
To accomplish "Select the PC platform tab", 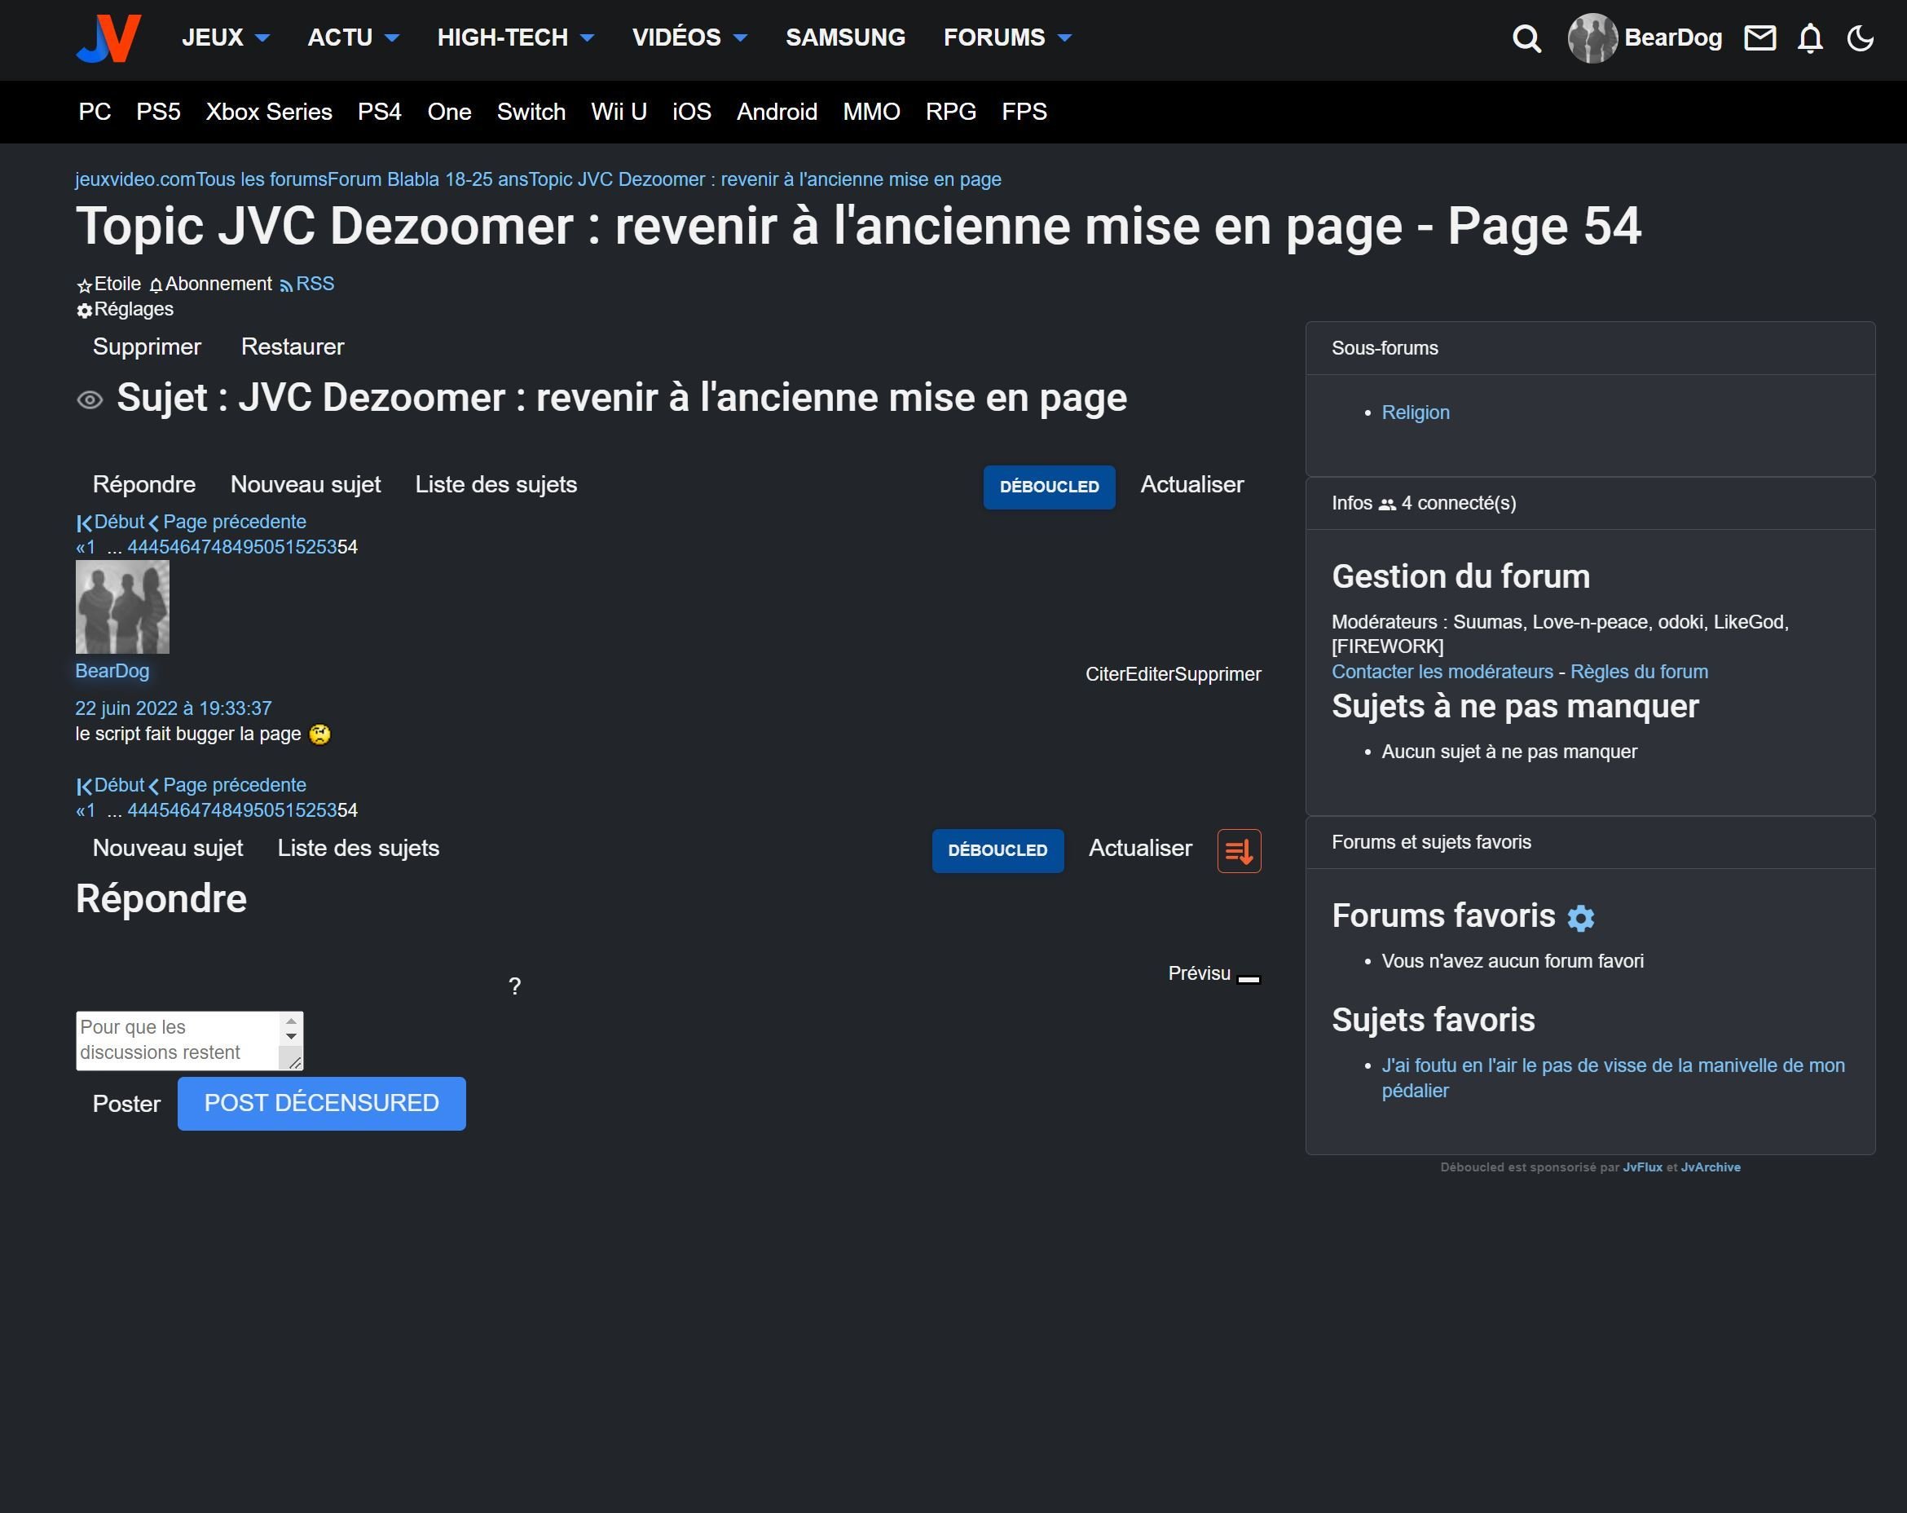I will click(95, 112).
